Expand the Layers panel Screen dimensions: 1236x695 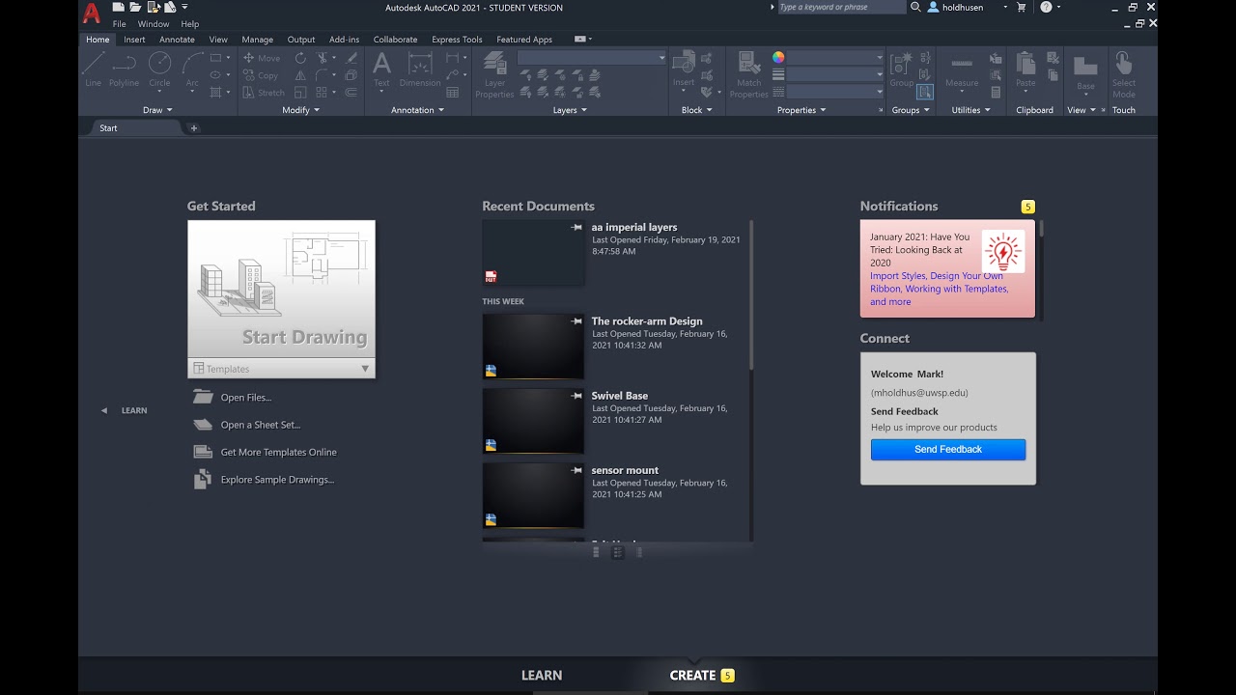pyautogui.click(x=570, y=110)
